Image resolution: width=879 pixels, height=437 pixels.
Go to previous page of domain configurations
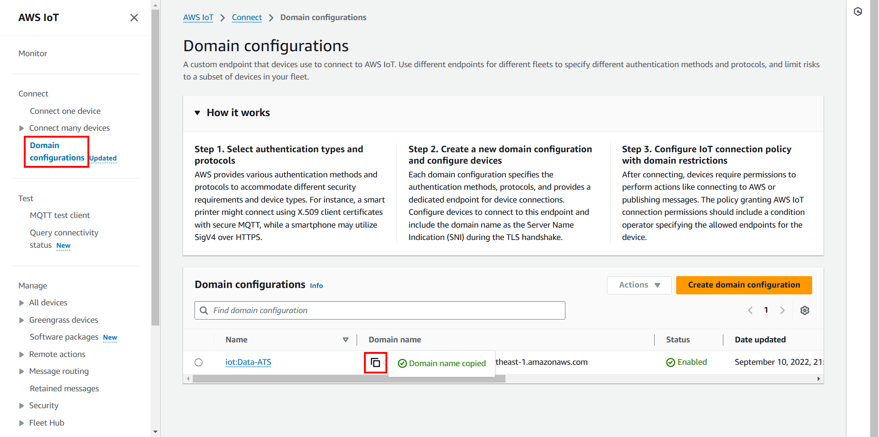click(x=750, y=310)
